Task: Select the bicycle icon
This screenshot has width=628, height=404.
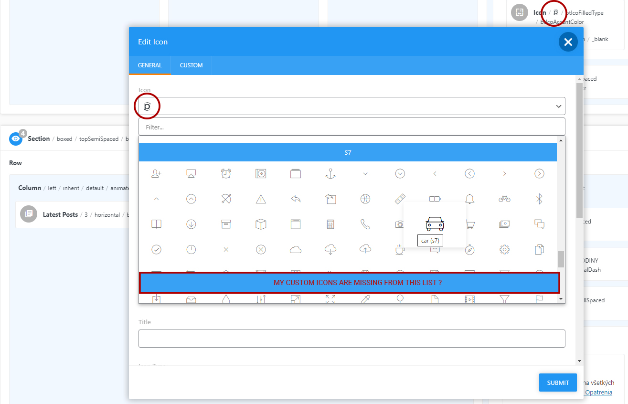Action: (504, 199)
